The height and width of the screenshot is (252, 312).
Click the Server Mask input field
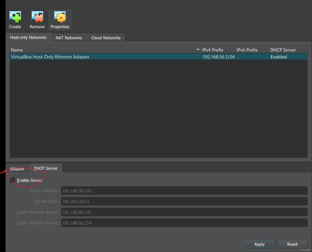coord(184,202)
